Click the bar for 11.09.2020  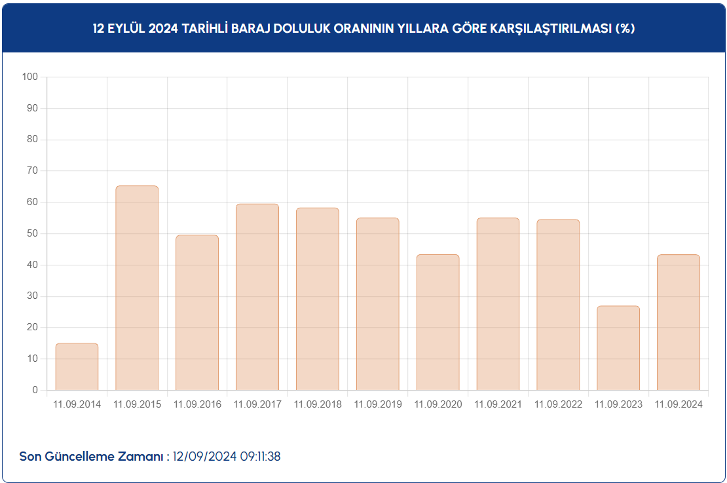point(438,322)
